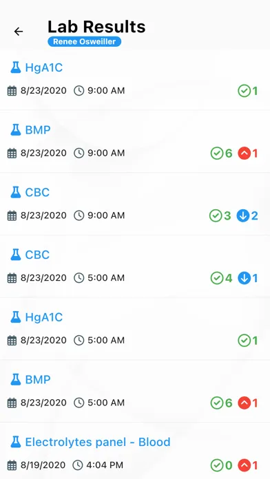Image resolution: width=270 pixels, height=479 pixels.
Task: Click the flask icon beside 9:00 AM BMP
Action: (16, 130)
